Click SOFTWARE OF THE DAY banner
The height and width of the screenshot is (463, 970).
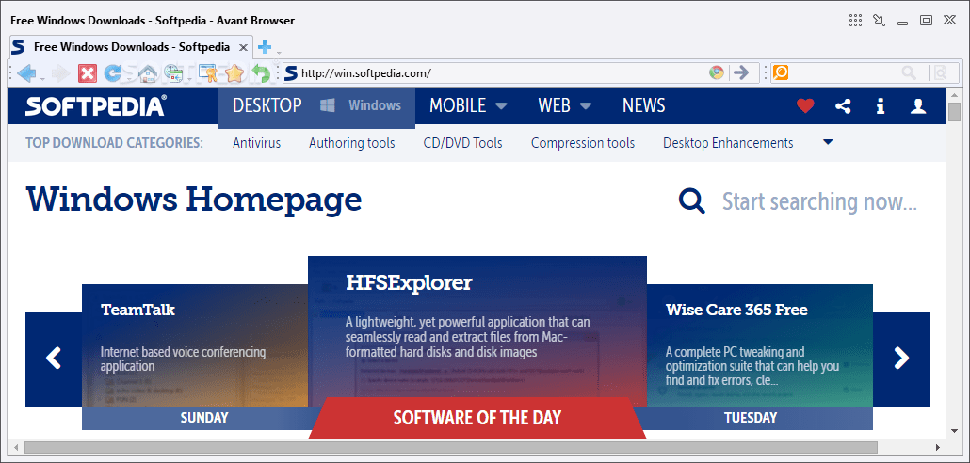[x=477, y=418]
